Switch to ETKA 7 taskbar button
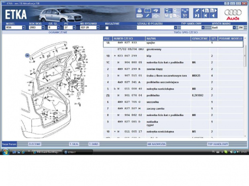 pyautogui.click(x=78, y=152)
